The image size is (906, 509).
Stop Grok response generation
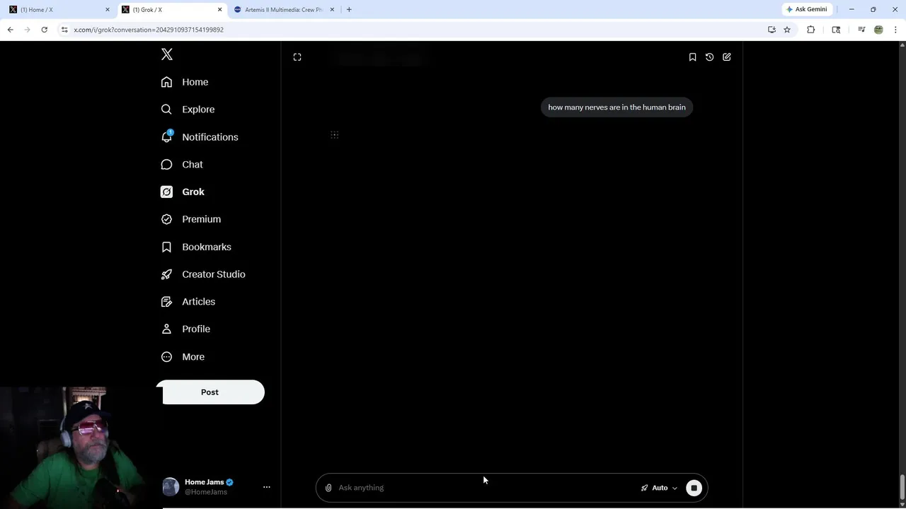pos(694,488)
